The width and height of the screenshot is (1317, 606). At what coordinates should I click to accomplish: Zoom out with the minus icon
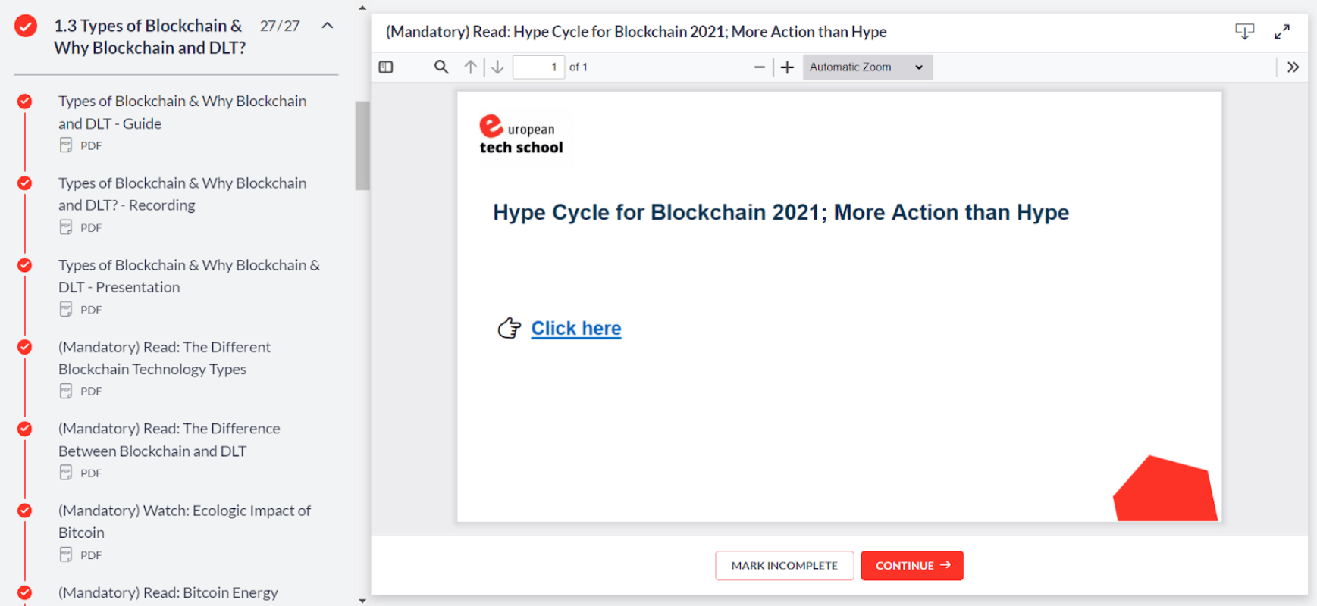coord(759,67)
